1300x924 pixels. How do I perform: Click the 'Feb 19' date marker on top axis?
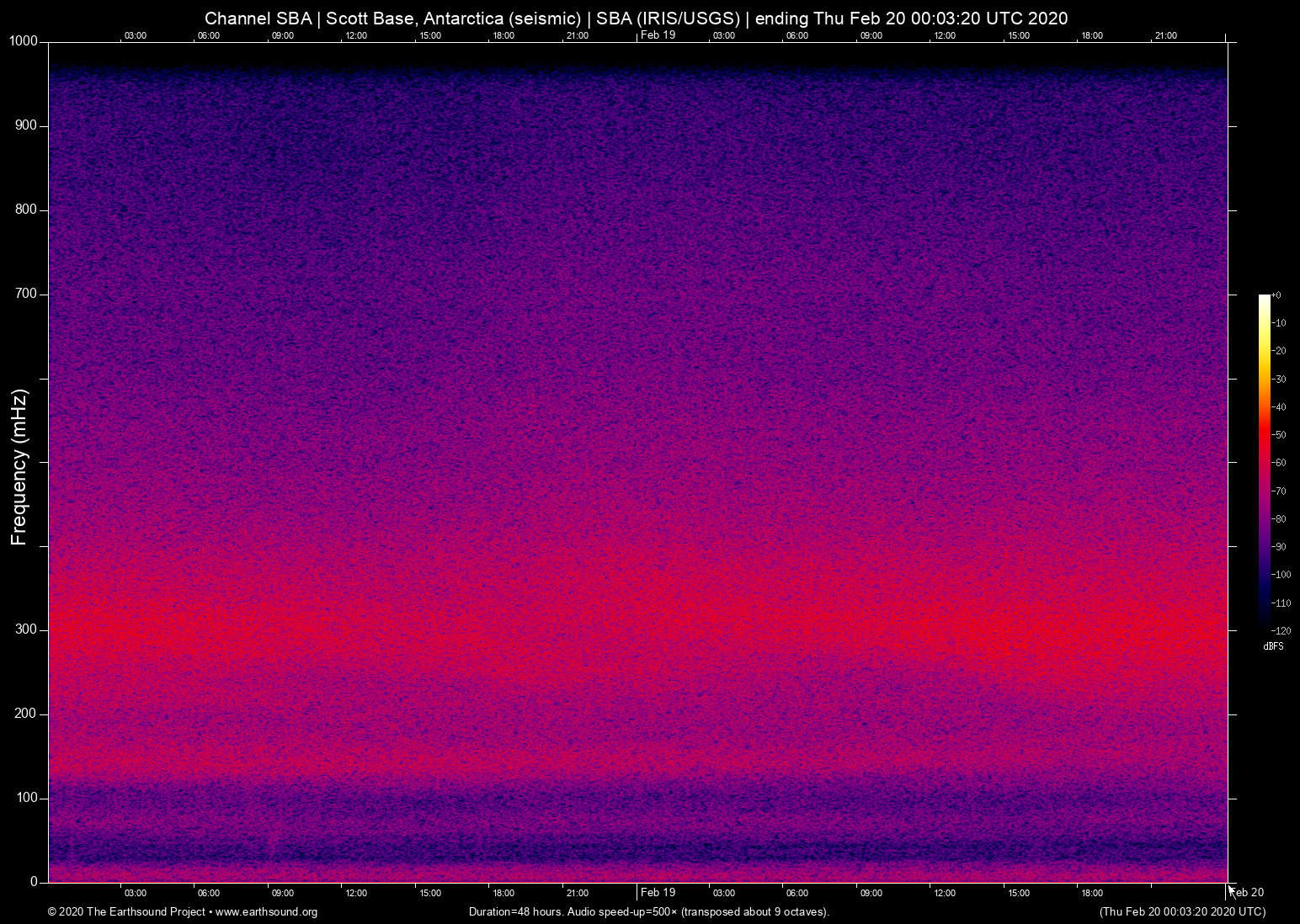(x=658, y=35)
